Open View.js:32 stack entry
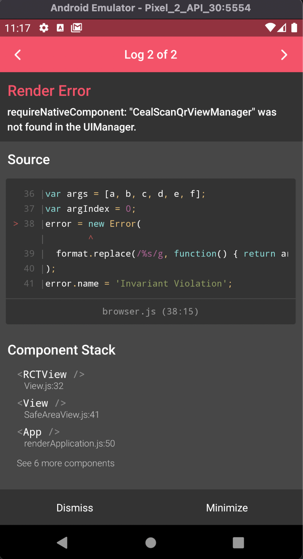 click(44, 386)
